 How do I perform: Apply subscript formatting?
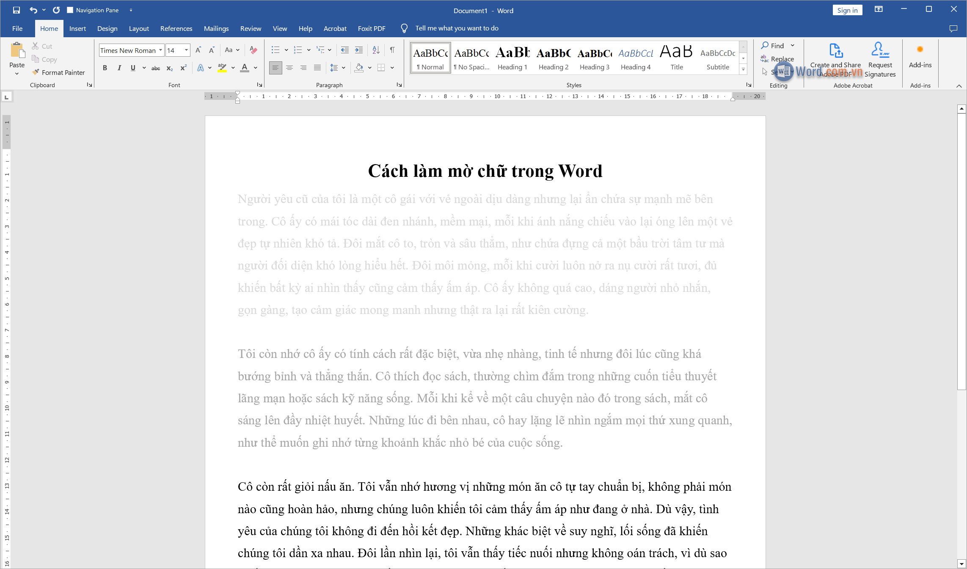point(170,68)
